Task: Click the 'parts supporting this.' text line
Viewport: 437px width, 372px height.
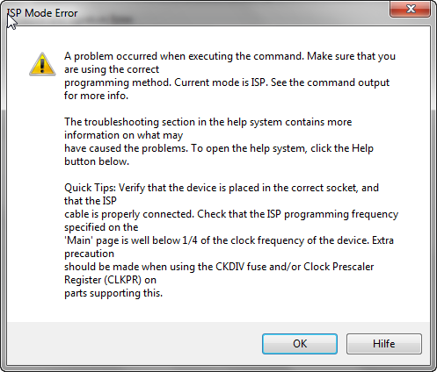Action: (113, 293)
